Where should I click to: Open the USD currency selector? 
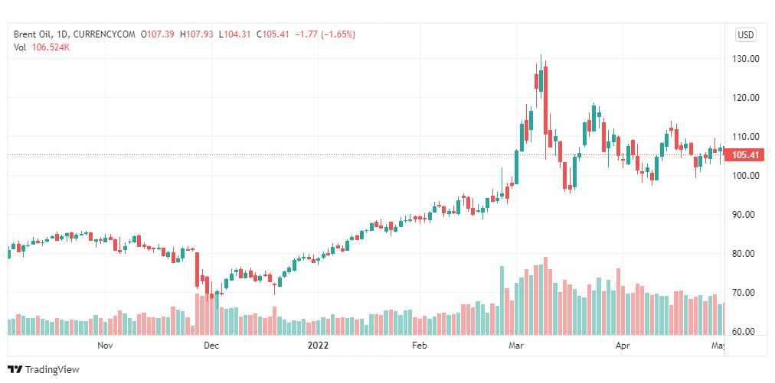pos(745,35)
